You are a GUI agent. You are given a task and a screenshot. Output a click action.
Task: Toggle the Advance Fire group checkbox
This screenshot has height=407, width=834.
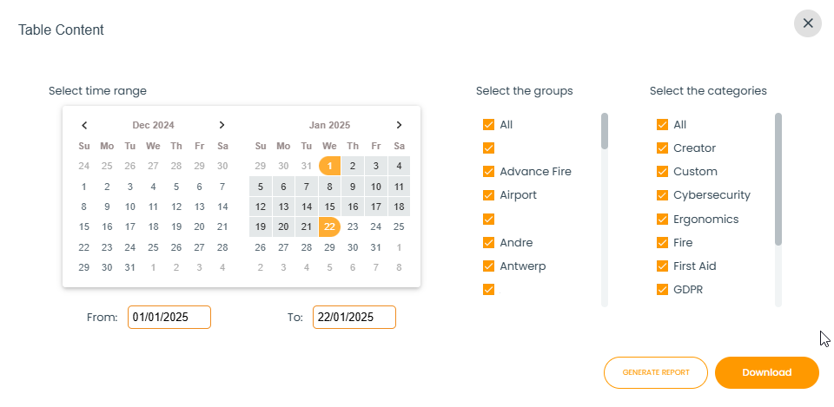click(488, 172)
